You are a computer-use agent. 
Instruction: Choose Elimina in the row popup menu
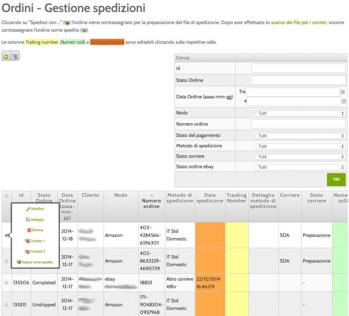tap(35, 230)
